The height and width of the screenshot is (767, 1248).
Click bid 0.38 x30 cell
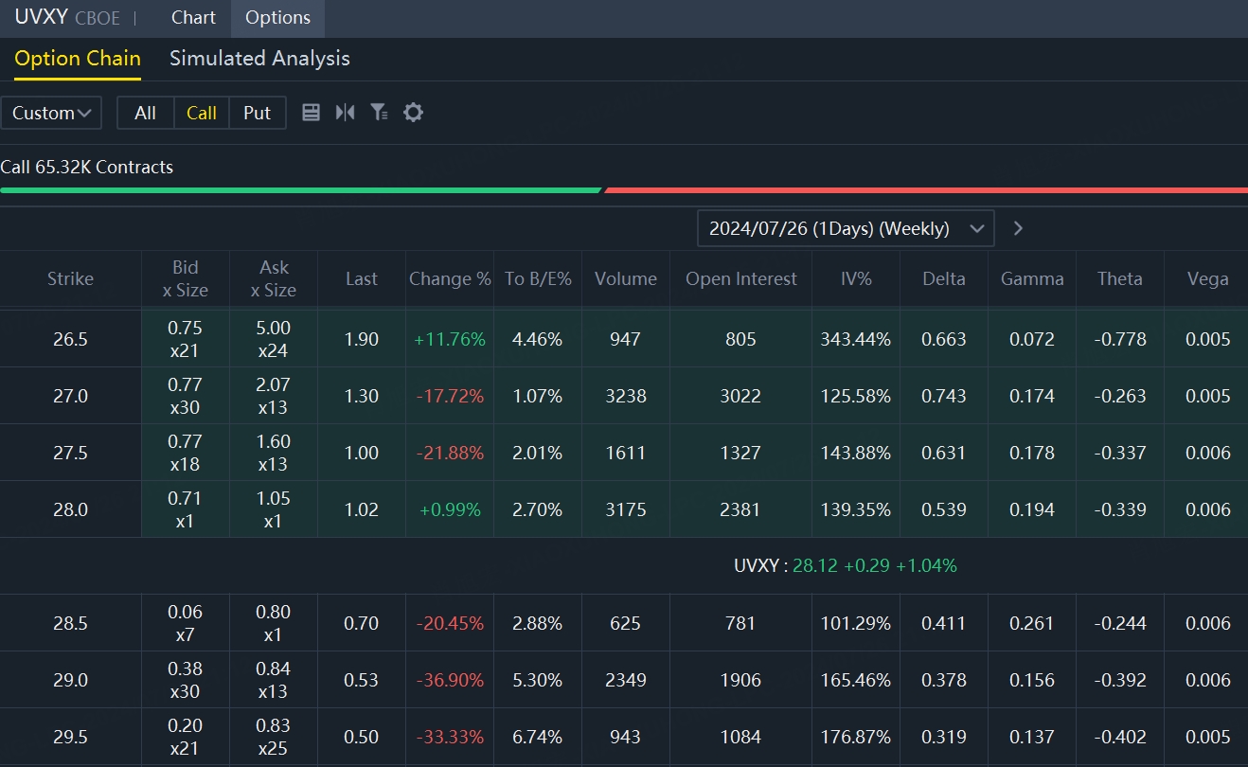click(186, 680)
